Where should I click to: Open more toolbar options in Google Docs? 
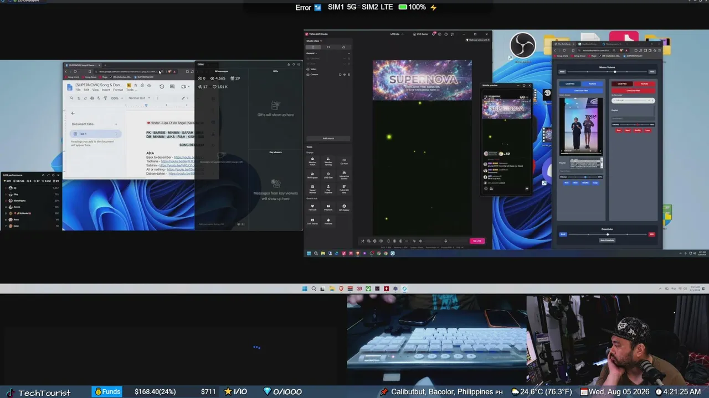point(157,98)
